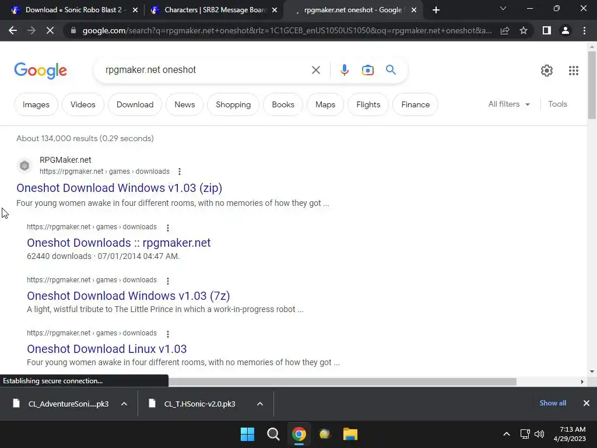View site information via lock icon
597x448 pixels.
(x=73, y=30)
